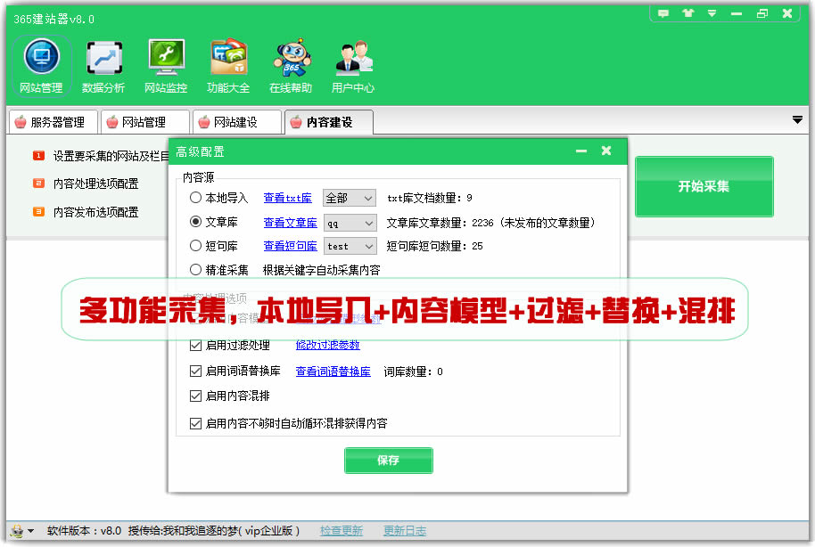
Task: Select the 短句库 radio option
Action: coord(196,245)
